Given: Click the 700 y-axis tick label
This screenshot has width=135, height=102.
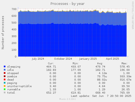Looking at the screenshot, I should (14, 9).
